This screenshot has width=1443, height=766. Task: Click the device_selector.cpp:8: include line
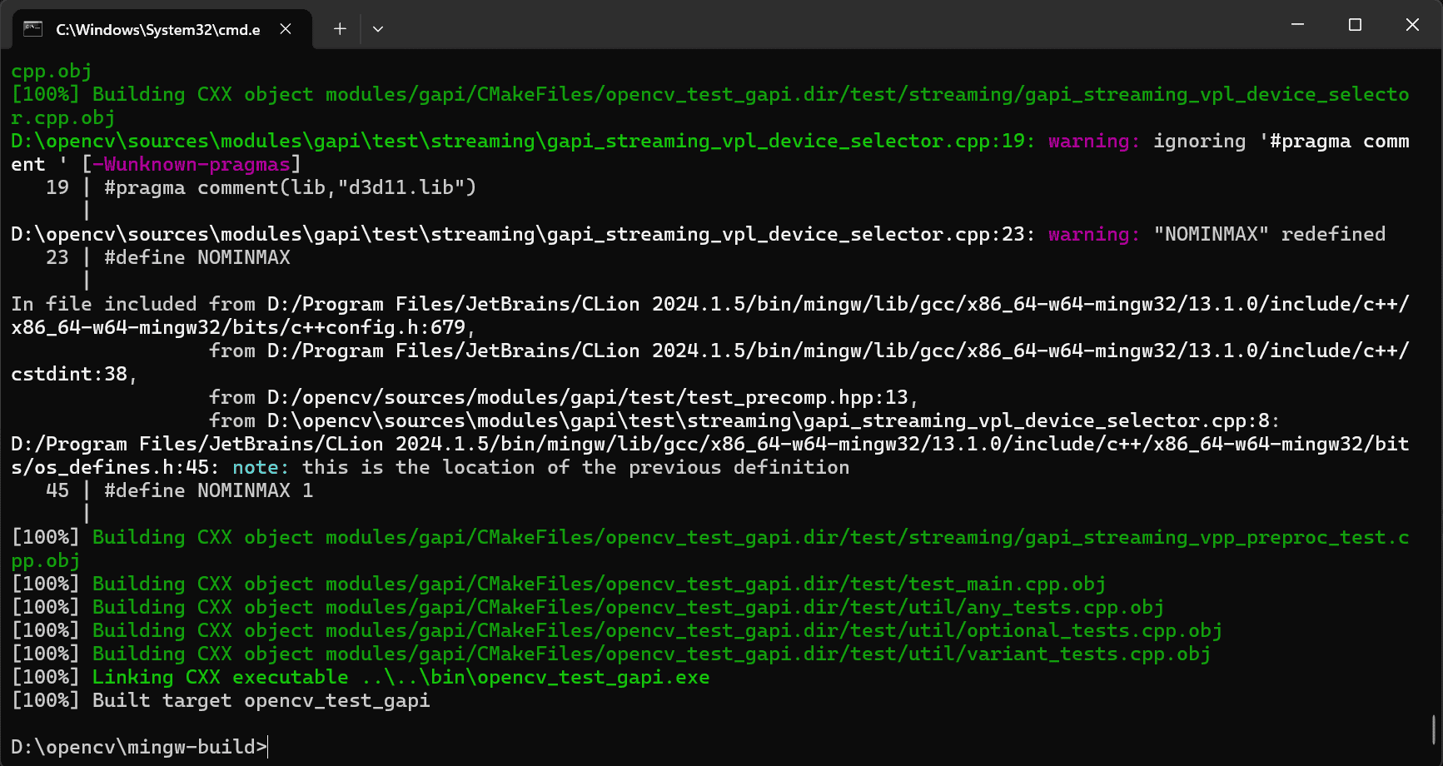(744, 420)
